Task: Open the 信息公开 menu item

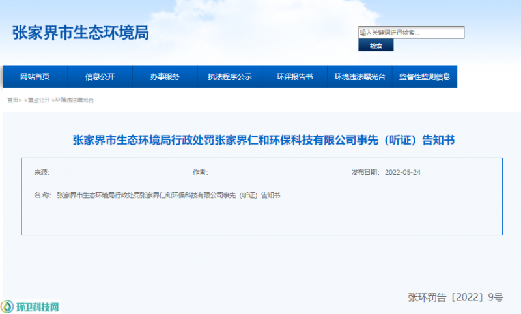Action: click(x=100, y=77)
